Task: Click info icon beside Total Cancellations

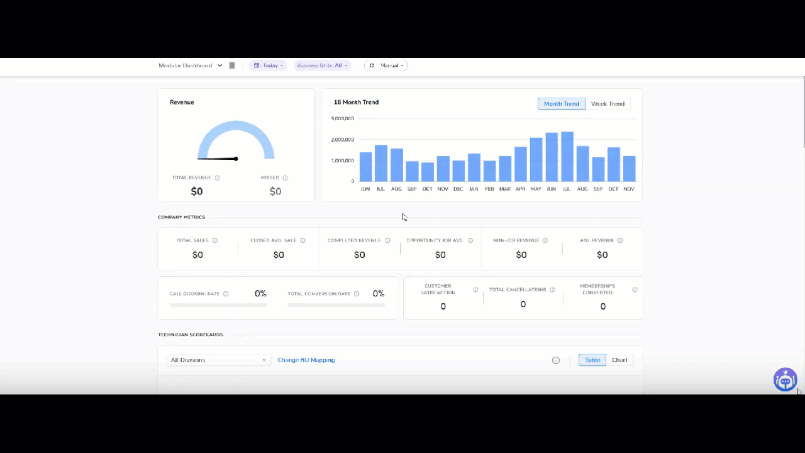Action: (x=552, y=290)
